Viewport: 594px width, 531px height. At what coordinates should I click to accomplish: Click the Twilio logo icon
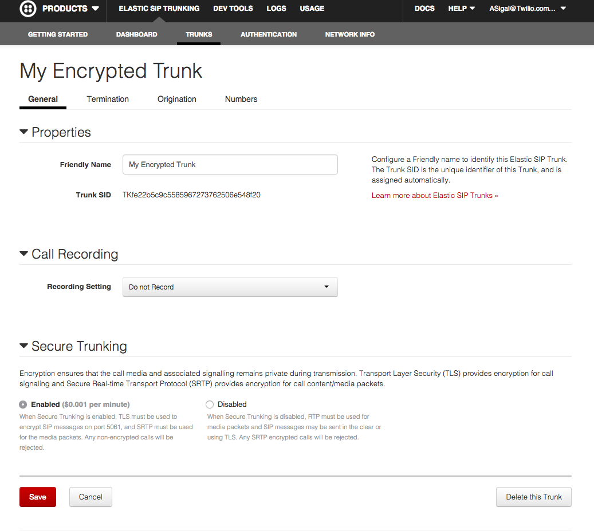click(x=28, y=9)
